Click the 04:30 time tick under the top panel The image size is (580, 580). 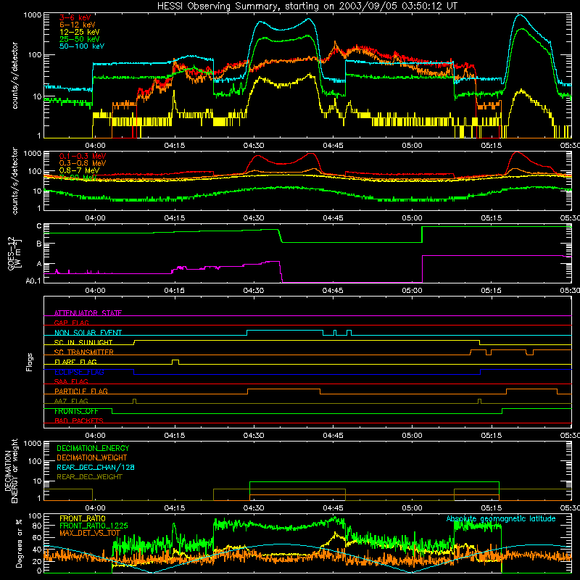(x=254, y=146)
